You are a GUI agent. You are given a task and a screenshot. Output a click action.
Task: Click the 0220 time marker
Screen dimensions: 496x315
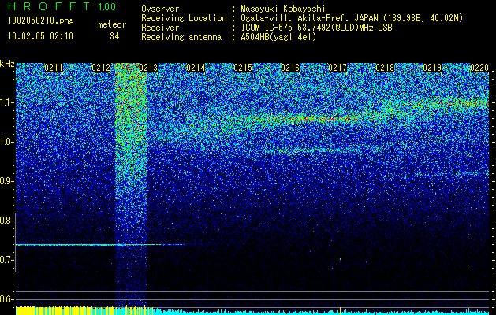[x=479, y=68]
